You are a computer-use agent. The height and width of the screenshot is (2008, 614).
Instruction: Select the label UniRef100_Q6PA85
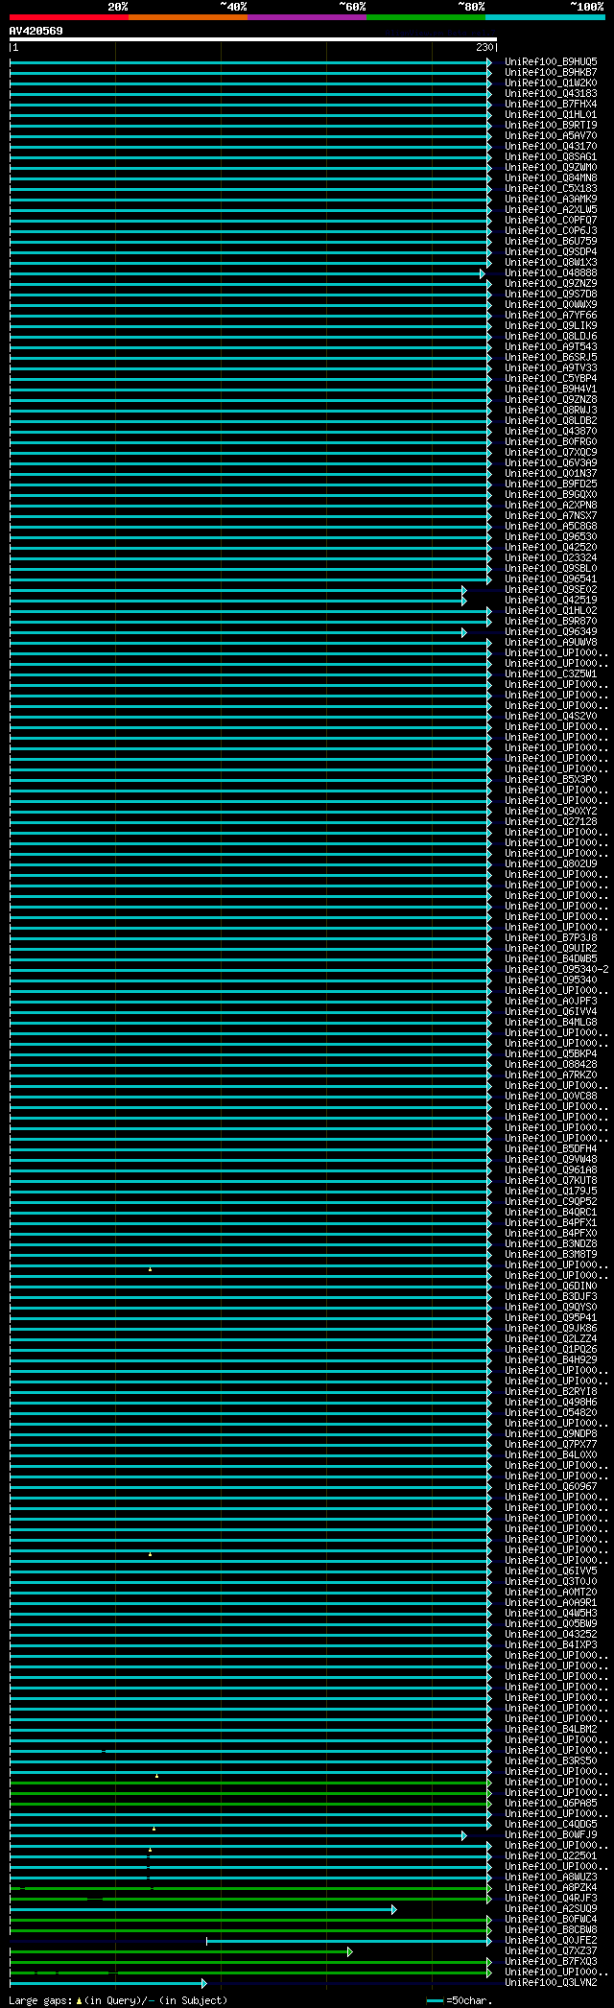tap(551, 1804)
